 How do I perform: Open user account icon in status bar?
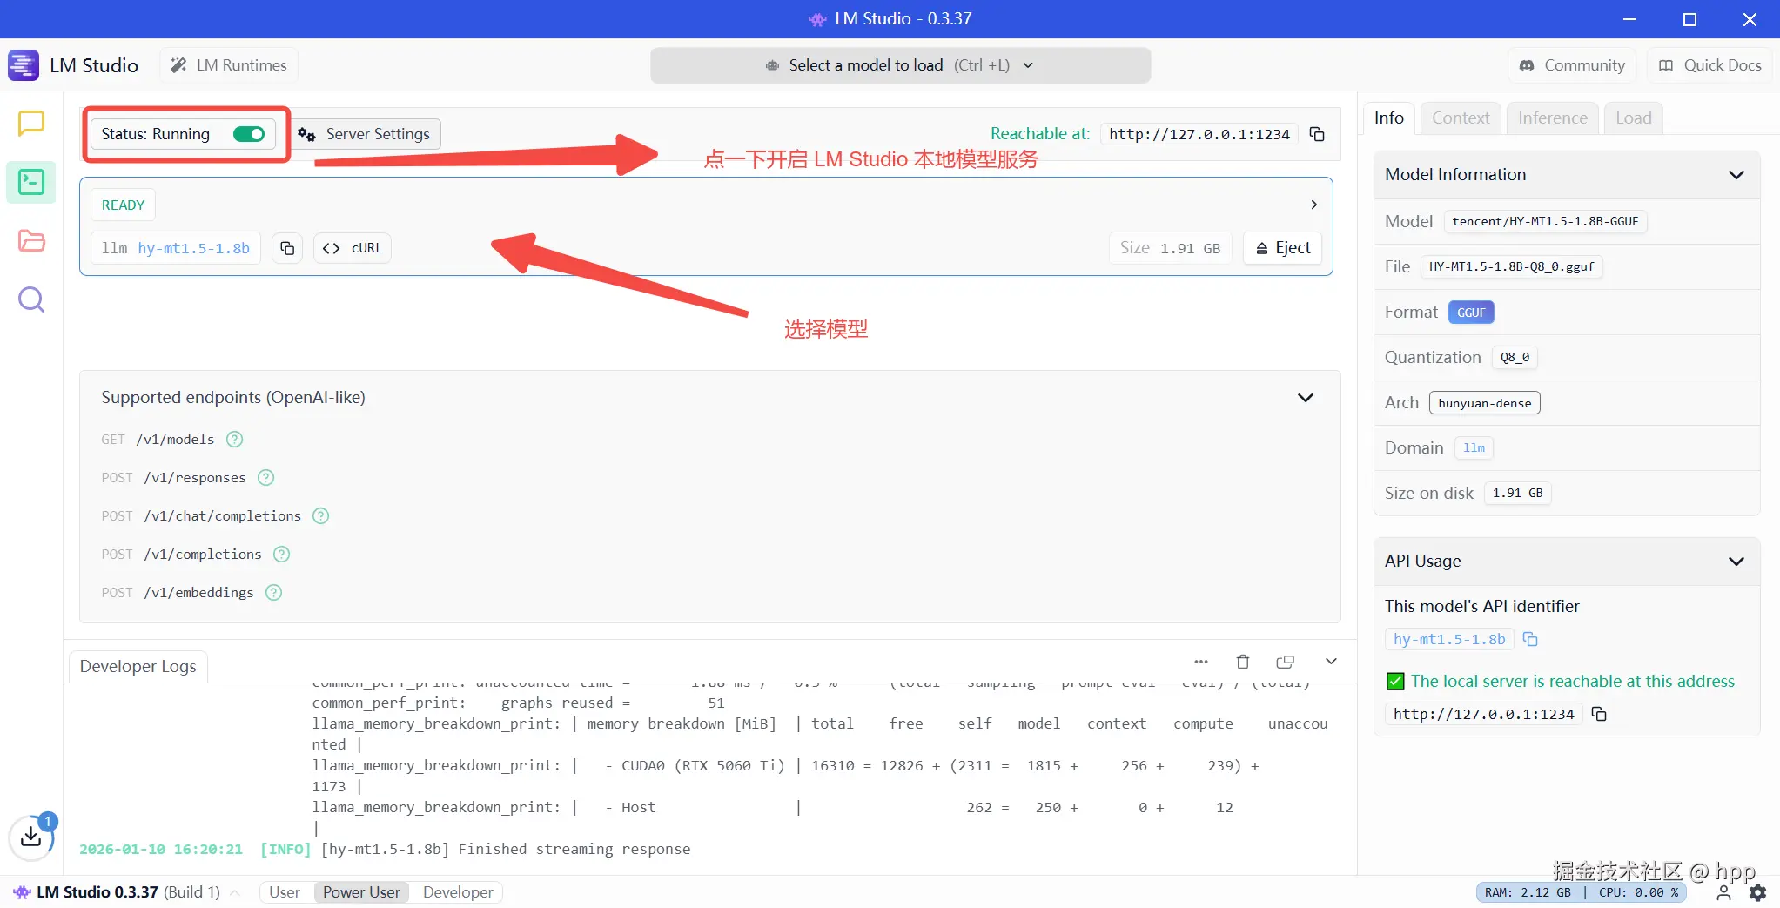coord(1723,892)
